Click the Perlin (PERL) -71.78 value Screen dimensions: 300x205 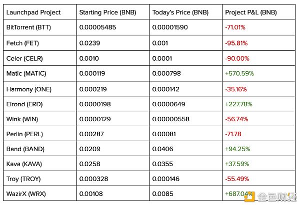coord(233,134)
